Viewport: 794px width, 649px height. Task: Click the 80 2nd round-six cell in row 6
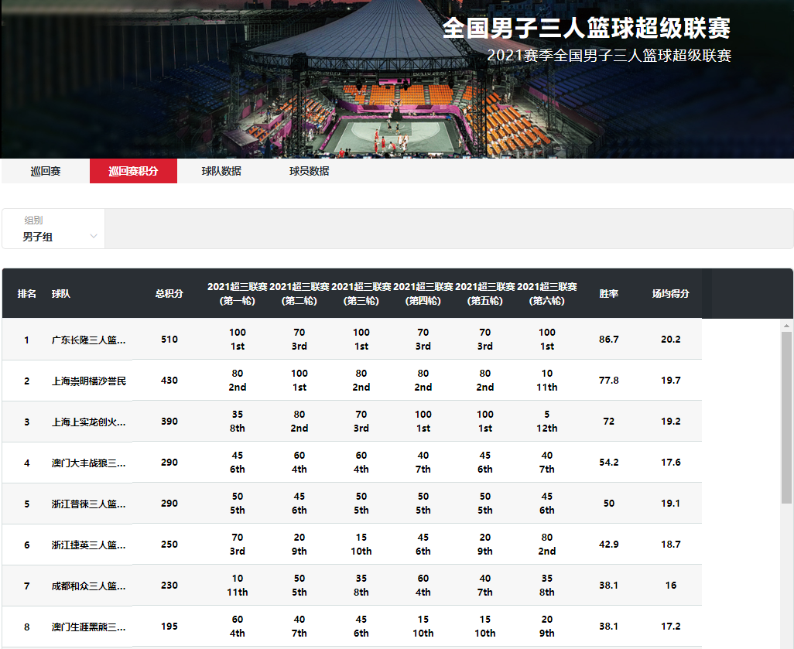[547, 545]
